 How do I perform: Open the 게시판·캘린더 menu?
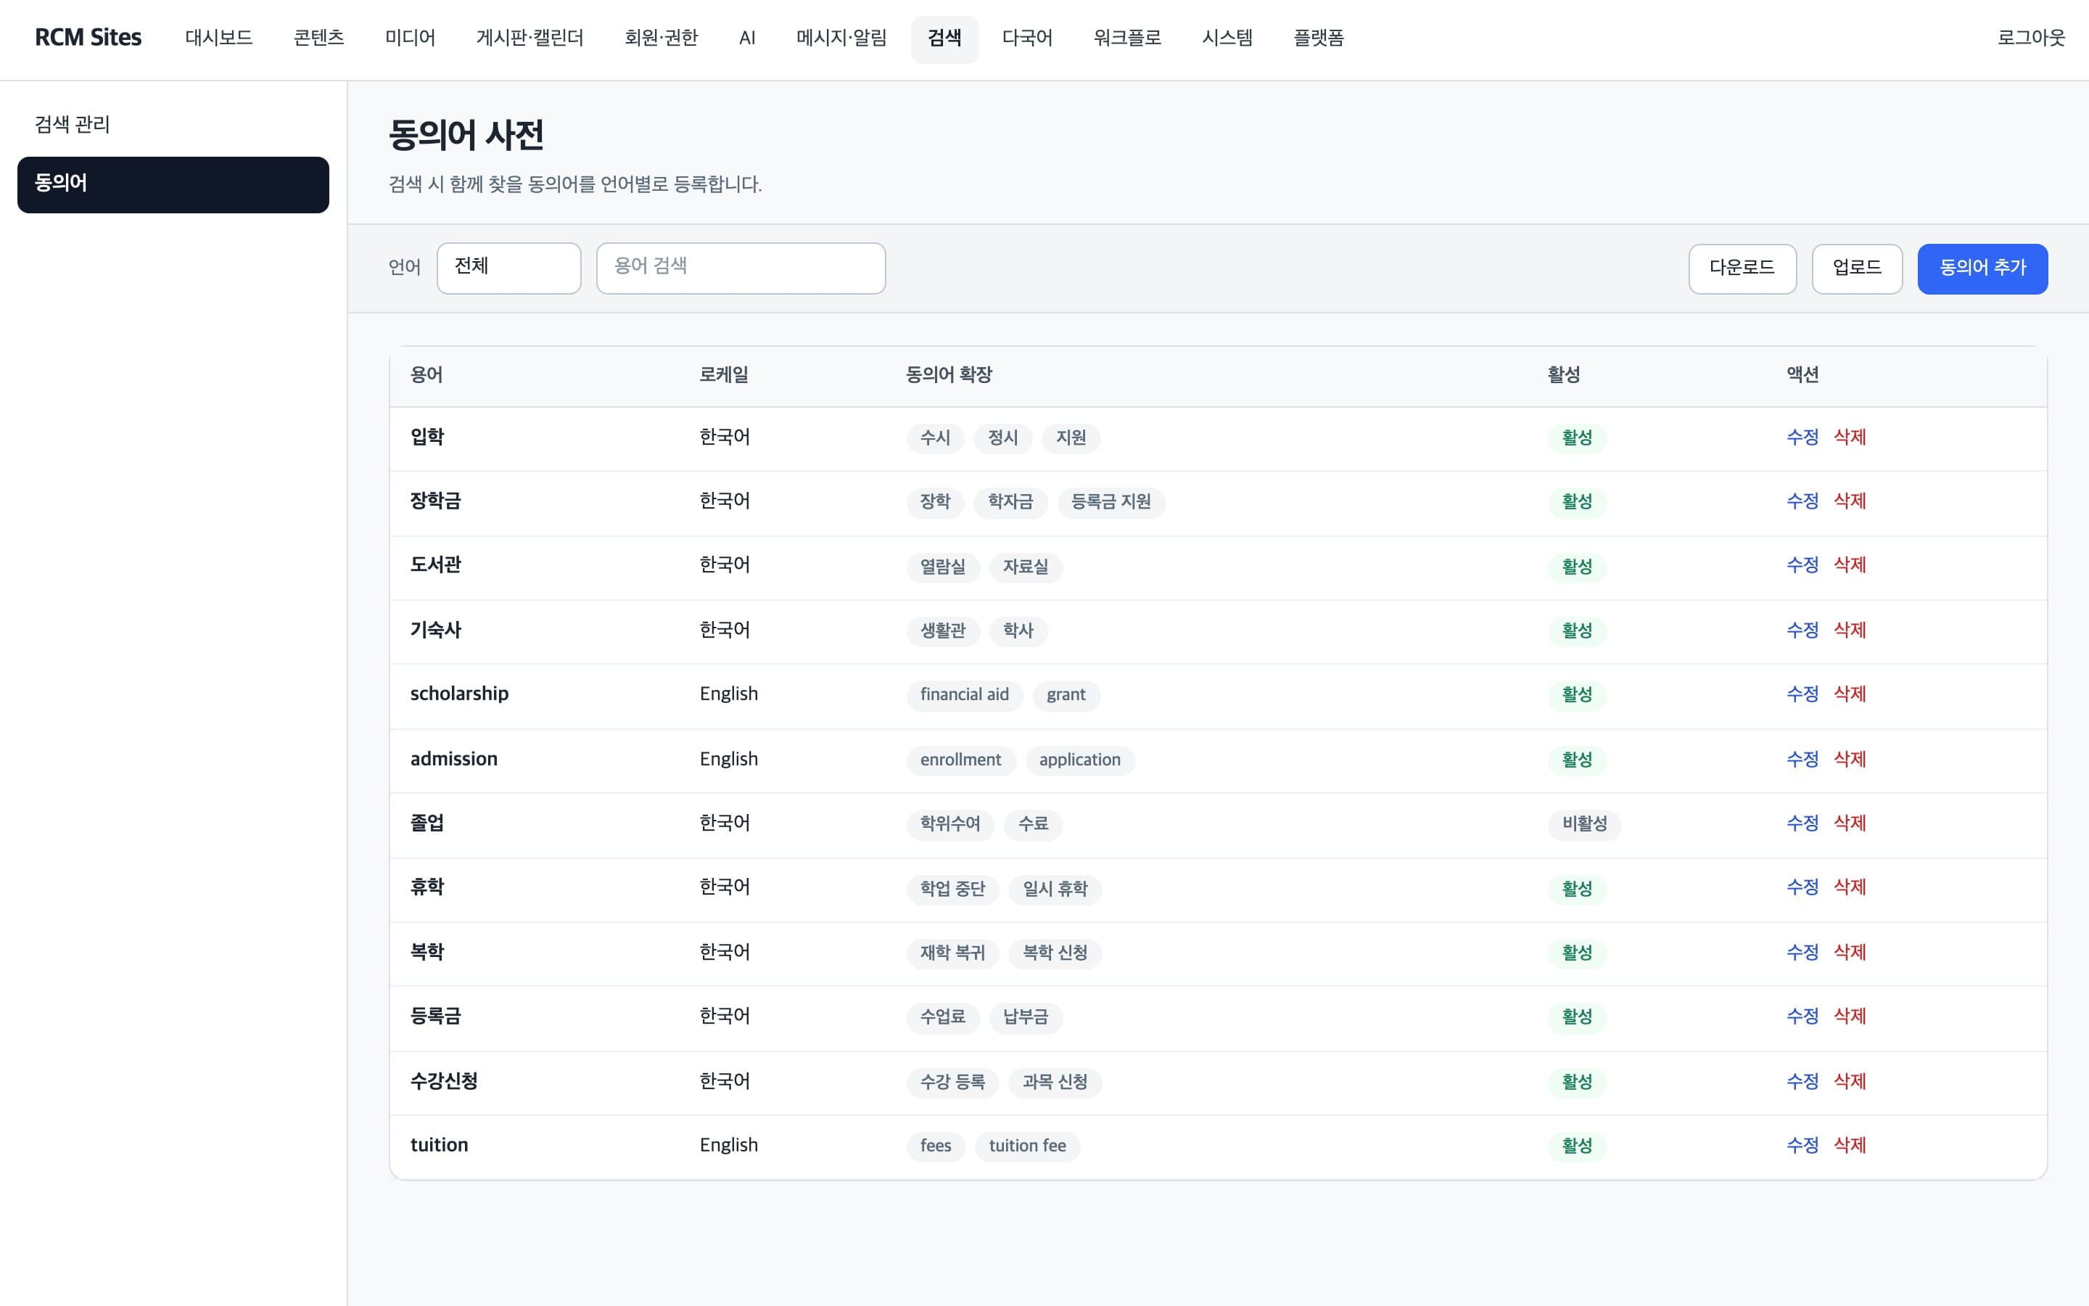coord(530,38)
